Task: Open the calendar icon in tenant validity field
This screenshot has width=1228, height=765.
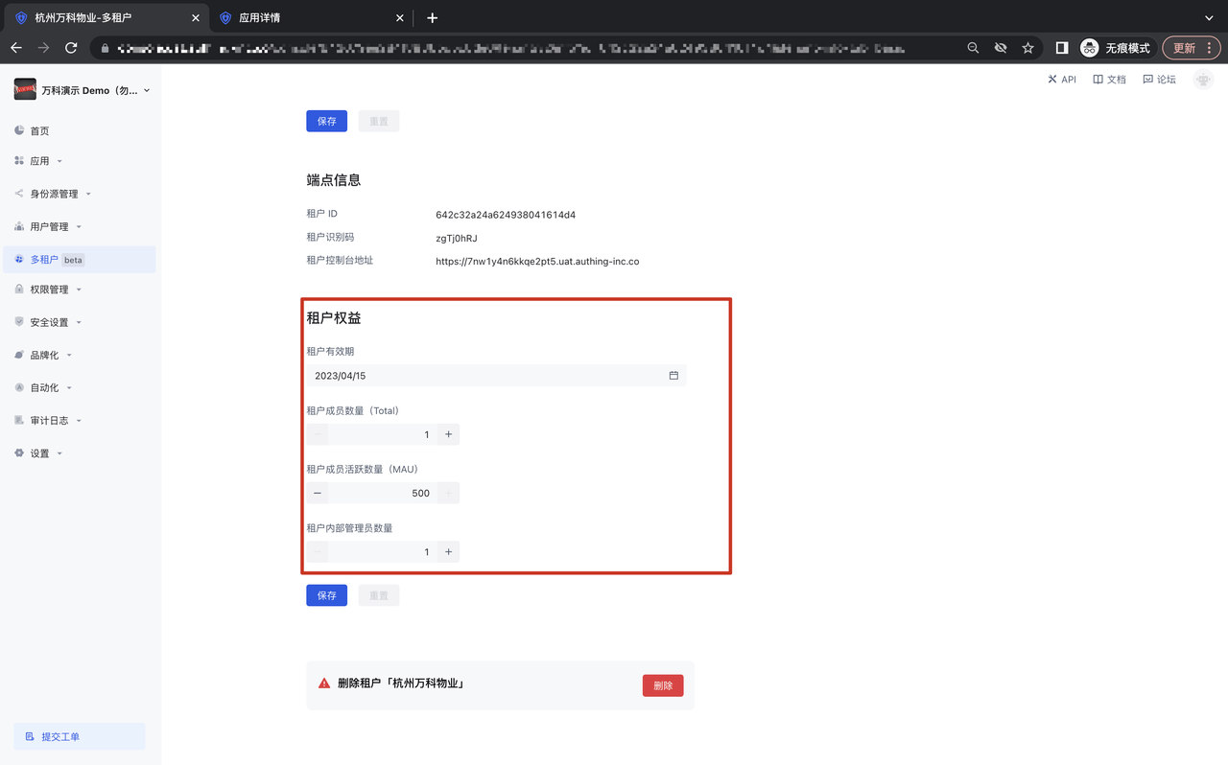Action: pos(673,376)
